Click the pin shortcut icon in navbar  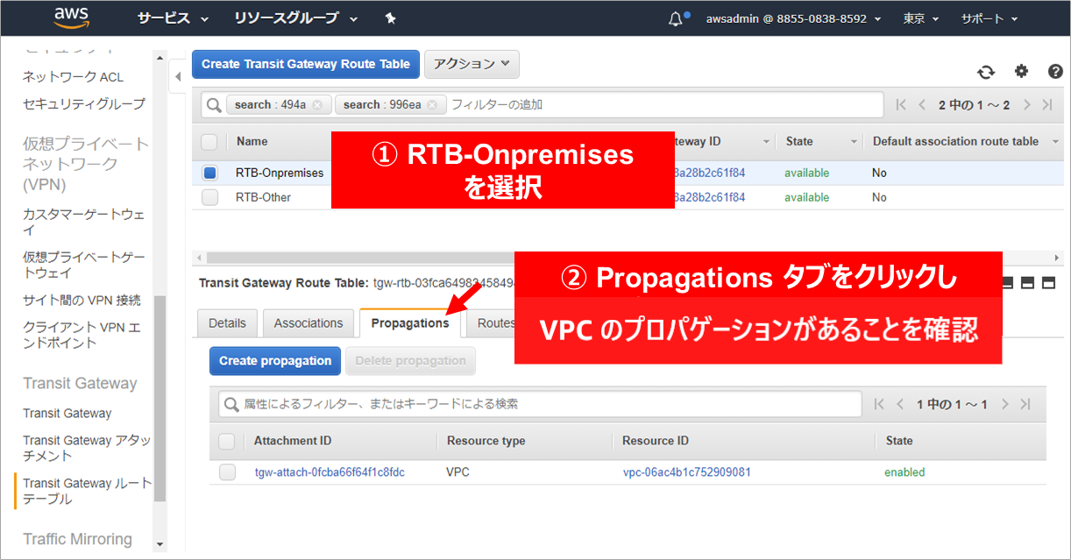[390, 18]
